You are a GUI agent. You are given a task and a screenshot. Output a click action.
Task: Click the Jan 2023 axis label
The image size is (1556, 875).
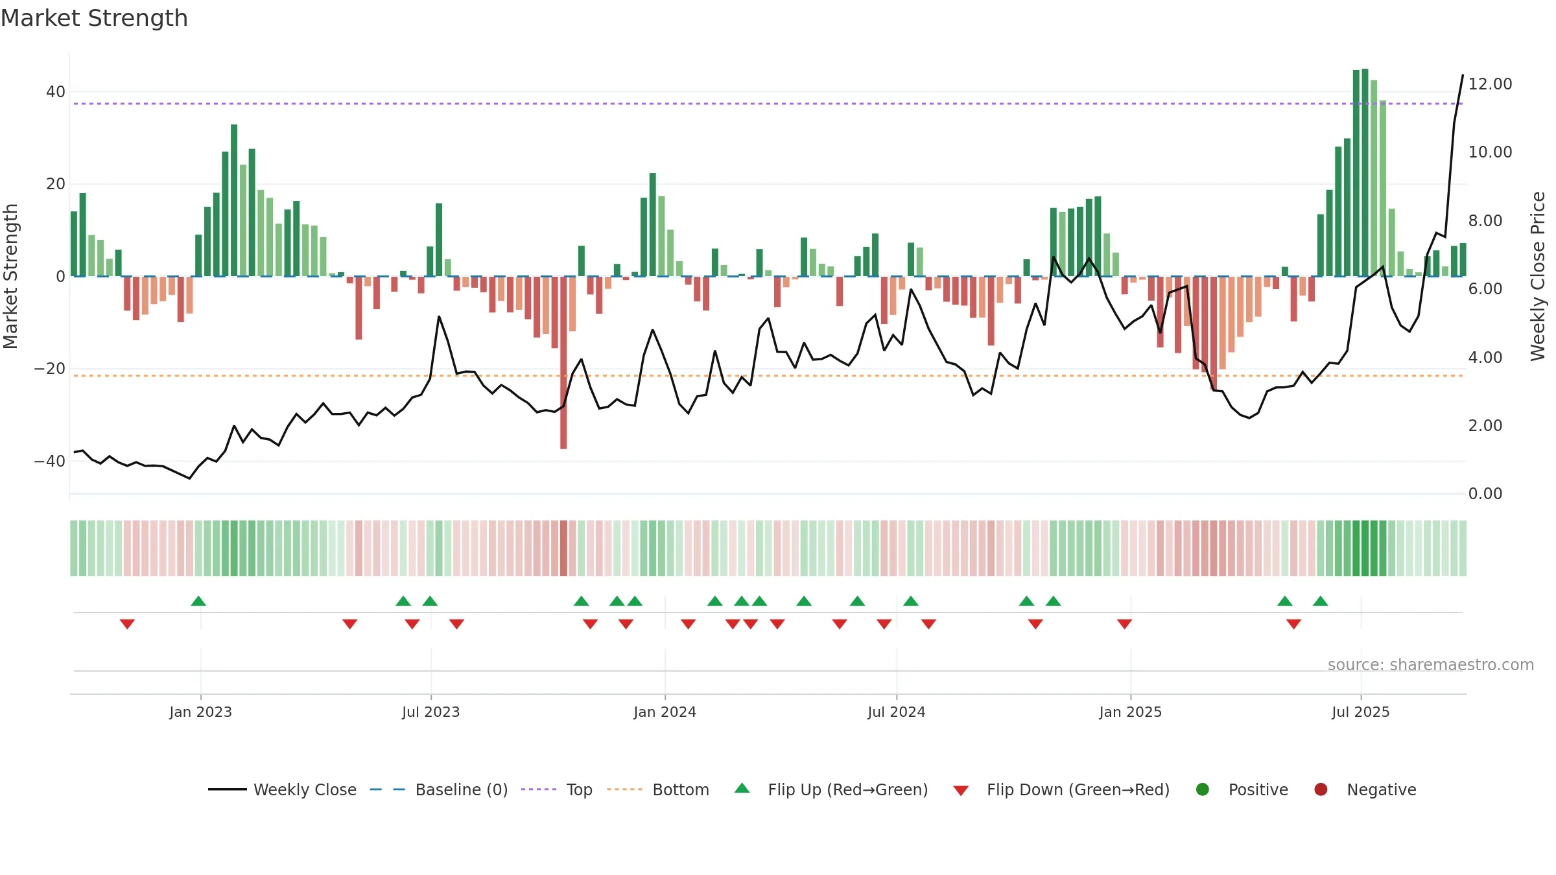click(201, 712)
